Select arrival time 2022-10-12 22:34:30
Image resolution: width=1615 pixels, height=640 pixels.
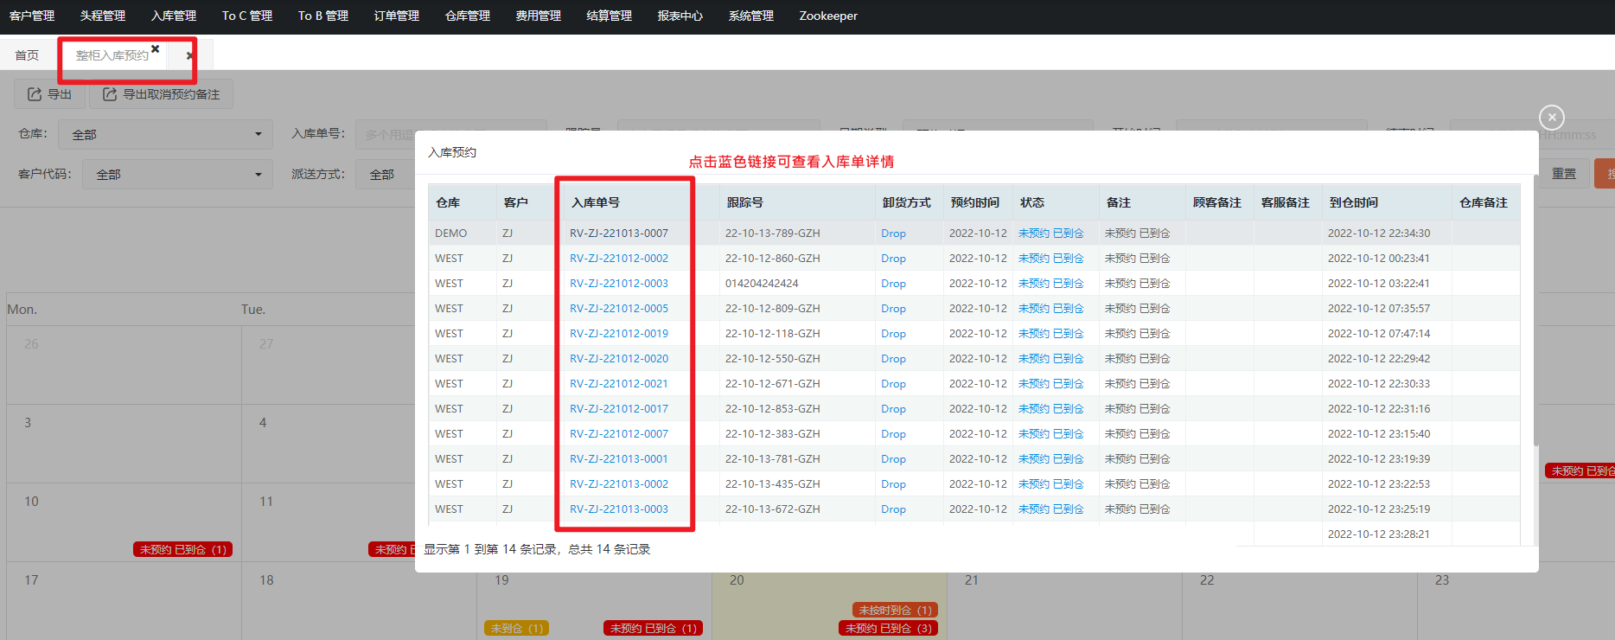1379,234
